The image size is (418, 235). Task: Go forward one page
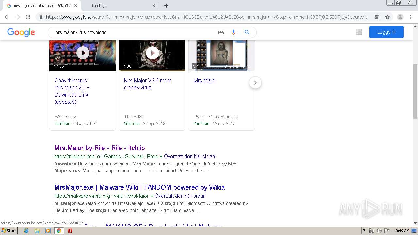pos(18,17)
